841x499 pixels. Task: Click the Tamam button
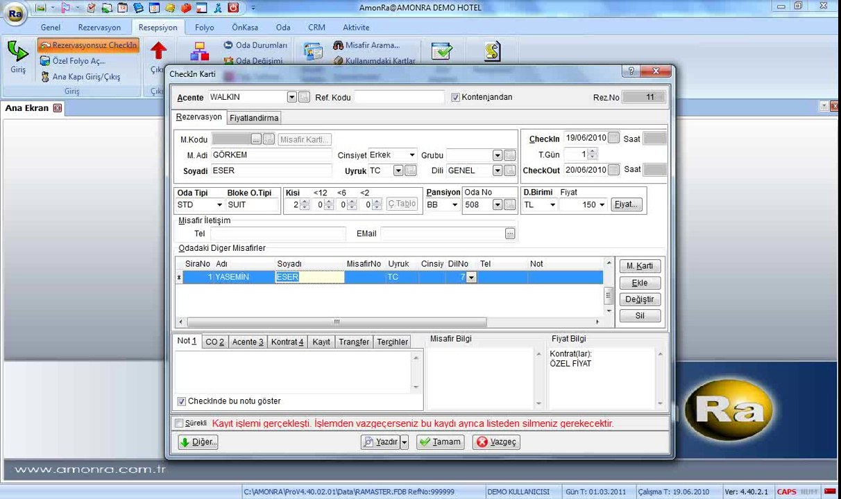tap(440, 442)
